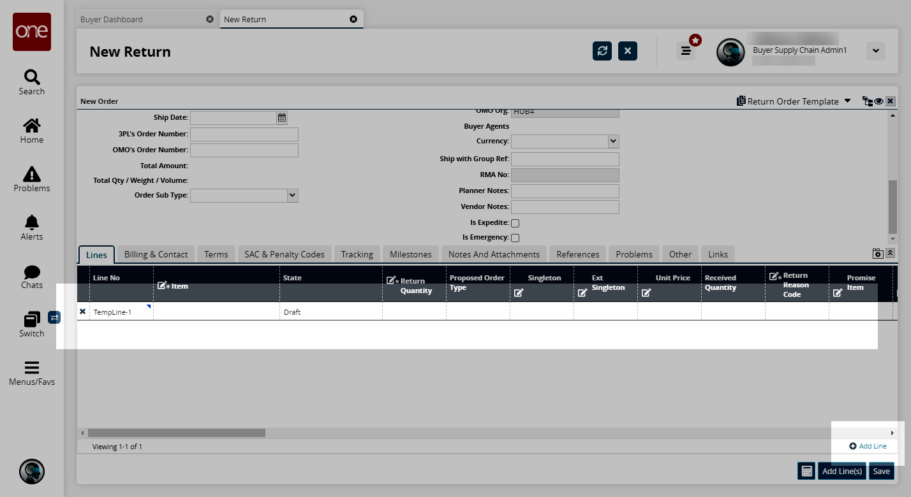The width and height of the screenshot is (911, 497).
Task: Check the Is Emergency checkbox
Action: [515, 238]
